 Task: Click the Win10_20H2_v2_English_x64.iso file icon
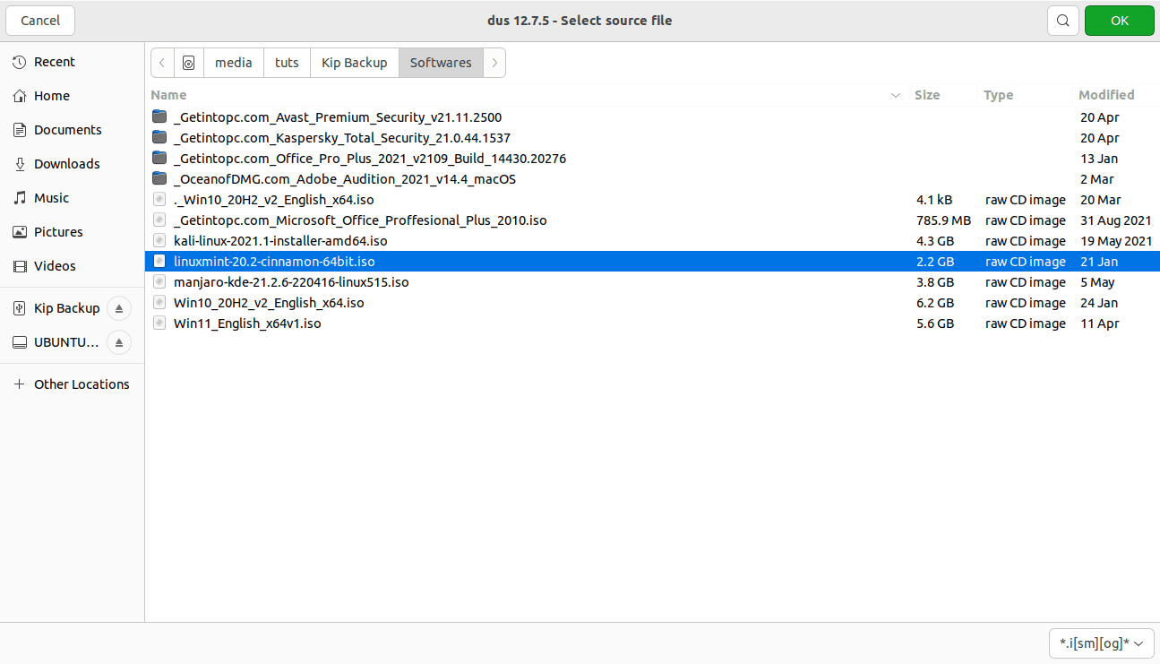tap(159, 302)
